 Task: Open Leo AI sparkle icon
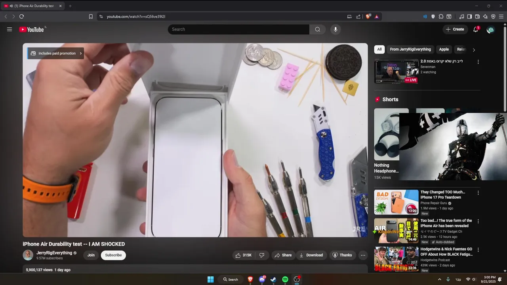pos(485,17)
